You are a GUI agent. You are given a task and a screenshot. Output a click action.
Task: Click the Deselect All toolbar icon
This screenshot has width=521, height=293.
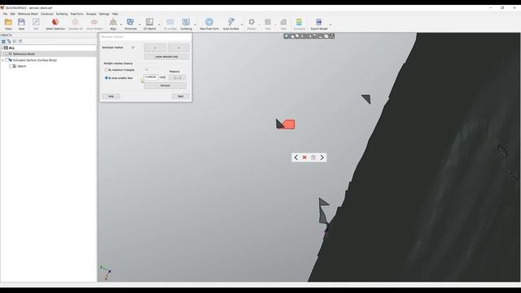click(x=75, y=22)
